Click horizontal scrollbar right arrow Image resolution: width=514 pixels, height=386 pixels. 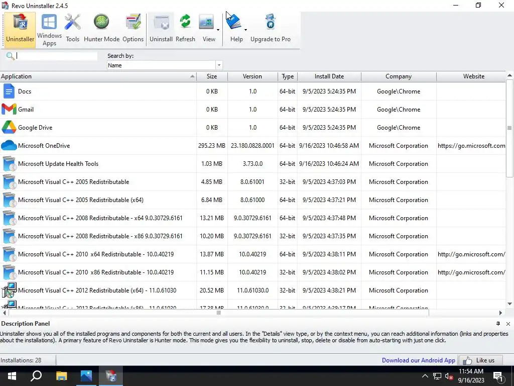[x=500, y=313]
